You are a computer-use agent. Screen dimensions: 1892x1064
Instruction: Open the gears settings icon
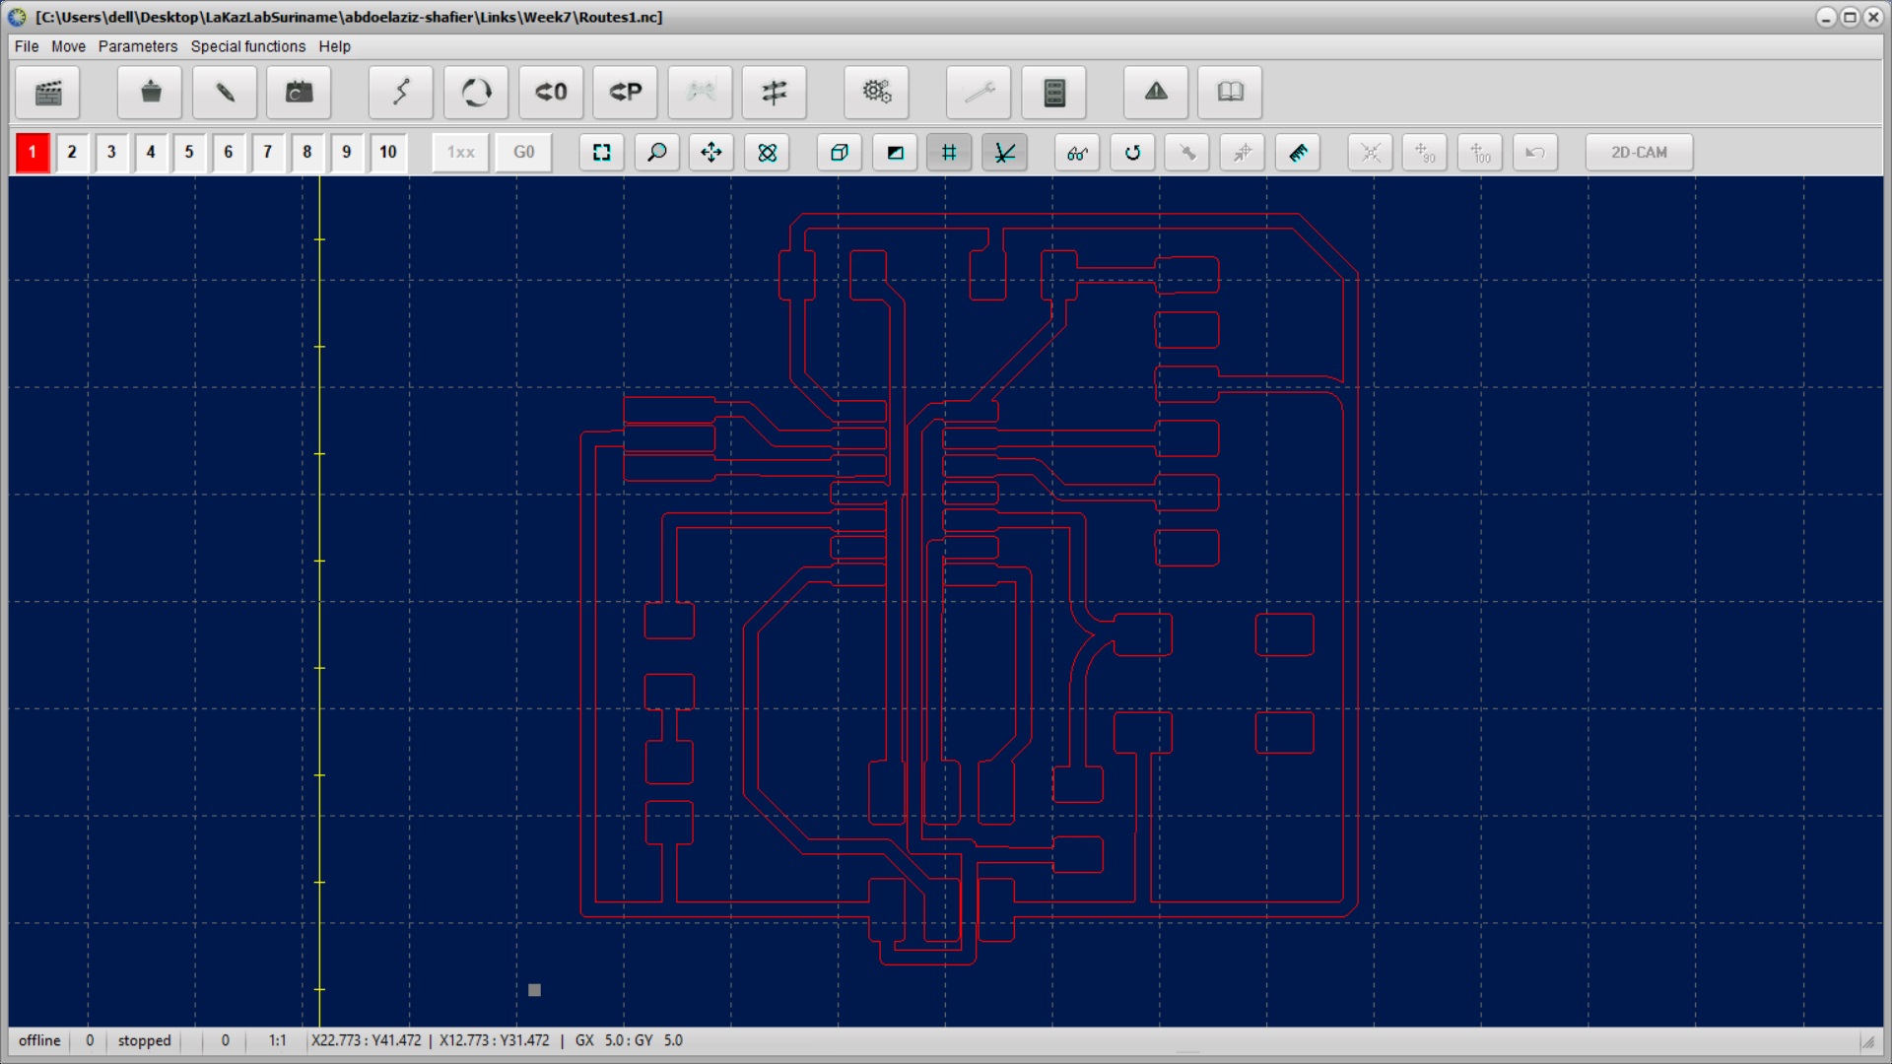[876, 93]
